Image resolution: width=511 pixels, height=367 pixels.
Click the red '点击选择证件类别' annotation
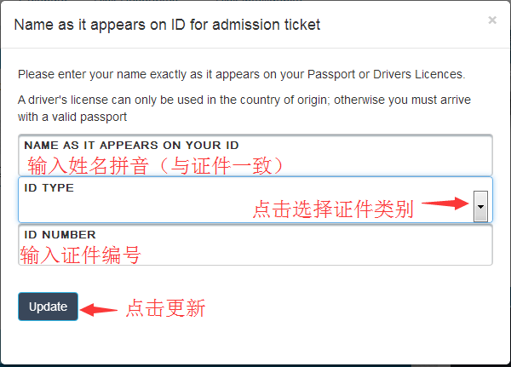[333, 209]
